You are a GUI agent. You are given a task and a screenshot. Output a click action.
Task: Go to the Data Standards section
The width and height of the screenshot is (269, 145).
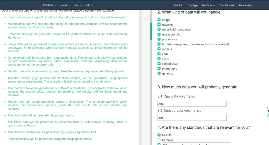[227, 5]
